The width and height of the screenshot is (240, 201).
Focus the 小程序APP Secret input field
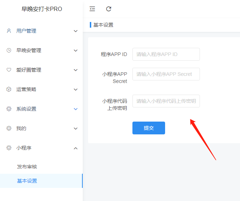(x=166, y=74)
